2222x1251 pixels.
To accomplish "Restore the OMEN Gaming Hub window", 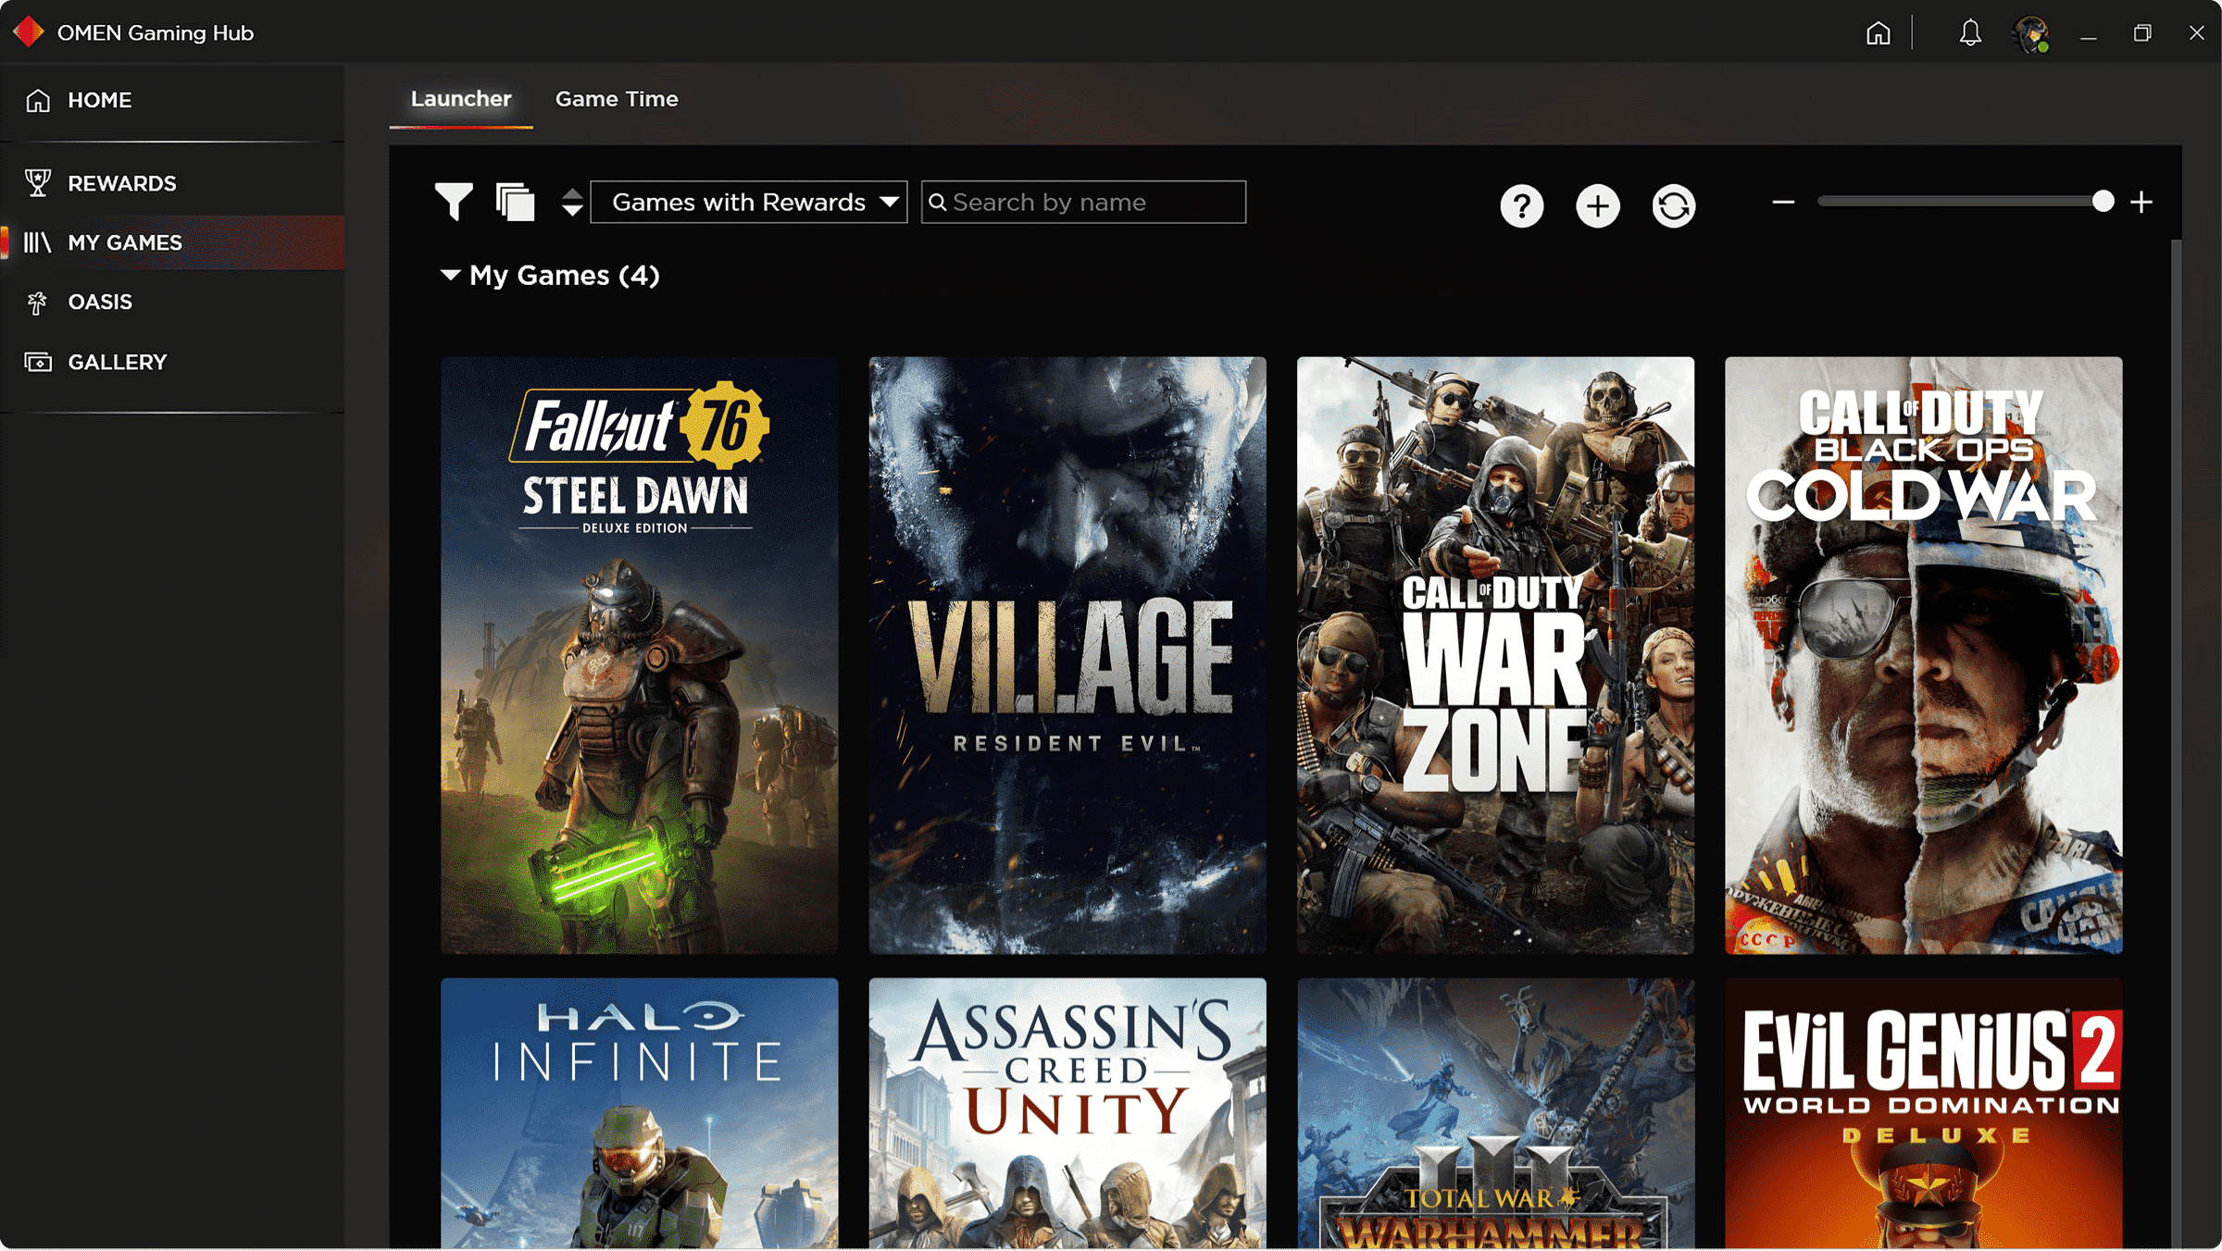I will tap(2142, 33).
